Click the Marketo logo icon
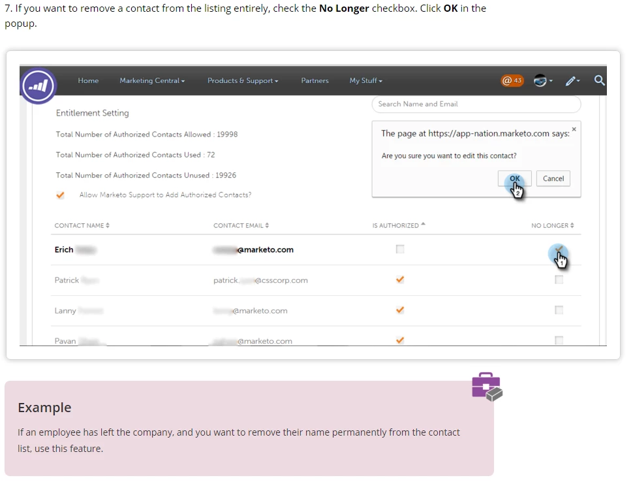Viewport: 633px width, 482px height. pos(39,86)
